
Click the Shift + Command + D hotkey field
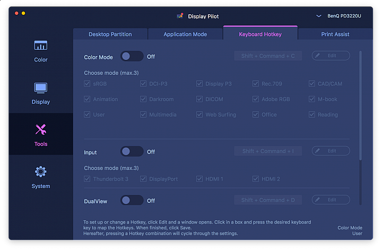(268, 200)
